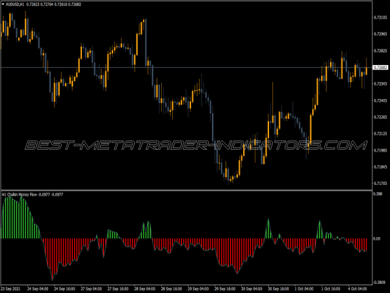Screen dimensions: 390x293
Task: Click the 29 Sep 16:00 time label
Action: (x=225, y=289)
